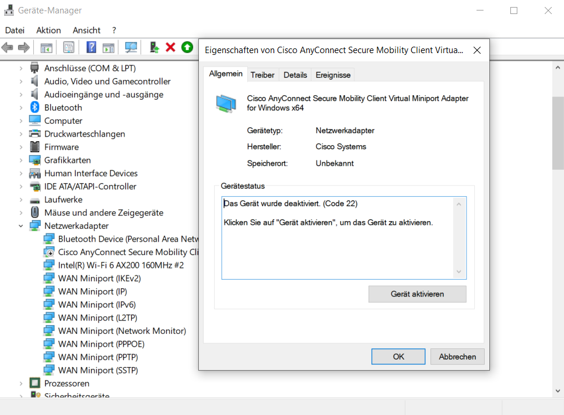Select the Computer category icon

click(35, 120)
